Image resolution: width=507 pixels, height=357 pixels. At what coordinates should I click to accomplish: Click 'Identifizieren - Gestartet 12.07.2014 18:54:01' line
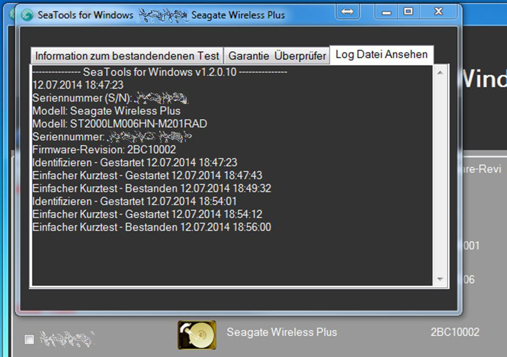coord(135,201)
